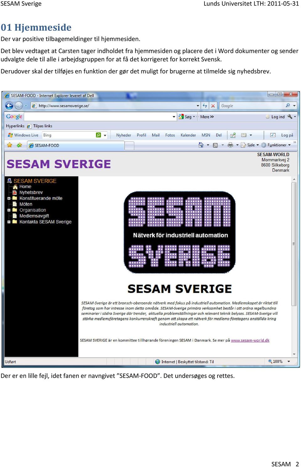Click the Søg button icon in Google toolbar
This screenshot has width=301, height=467.
click(x=181, y=117)
